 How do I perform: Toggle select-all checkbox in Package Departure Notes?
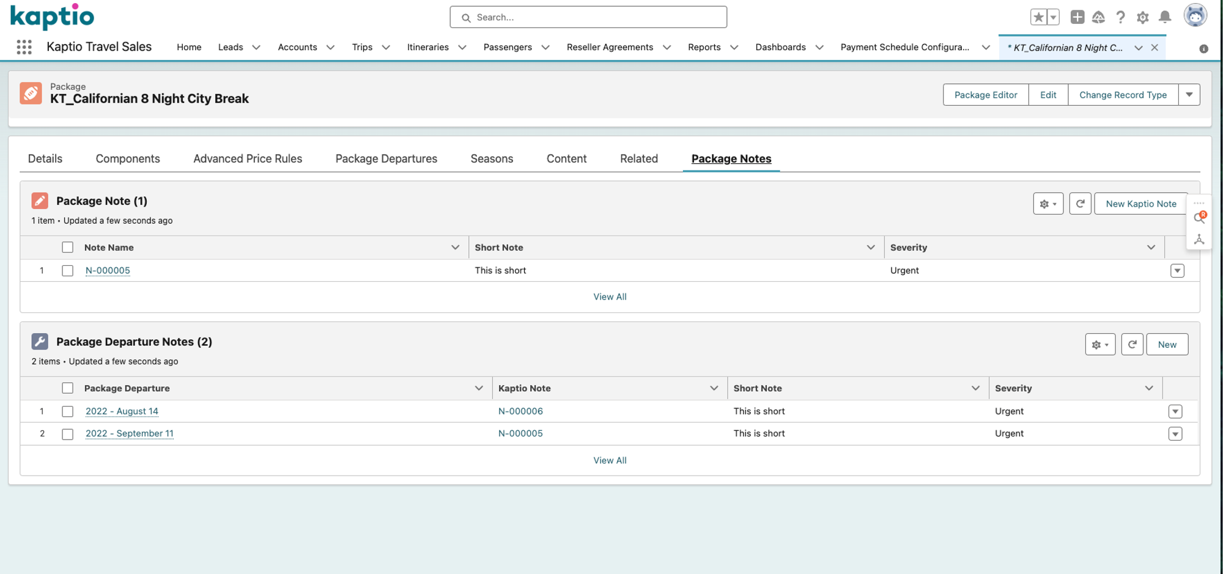coord(67,388)
